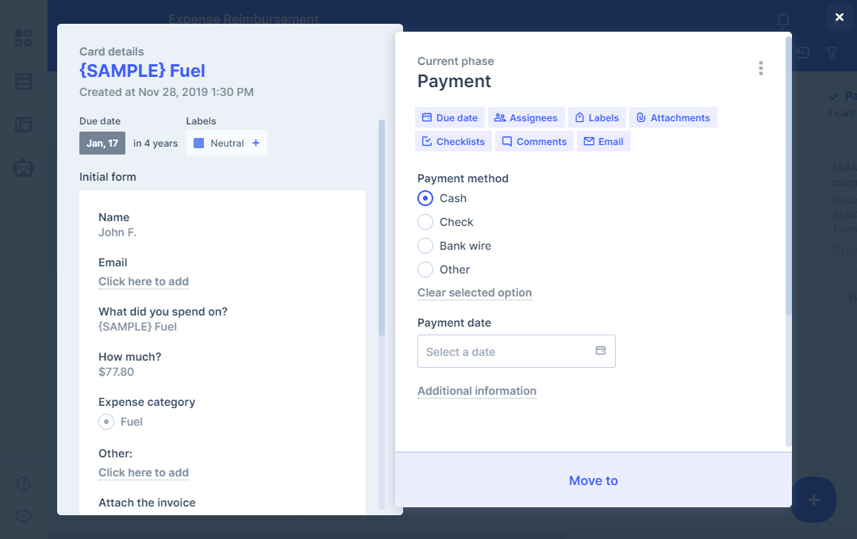Open the dashboard grid icon in sidebar
Viewport: 857px width, 539px height.
24,38
